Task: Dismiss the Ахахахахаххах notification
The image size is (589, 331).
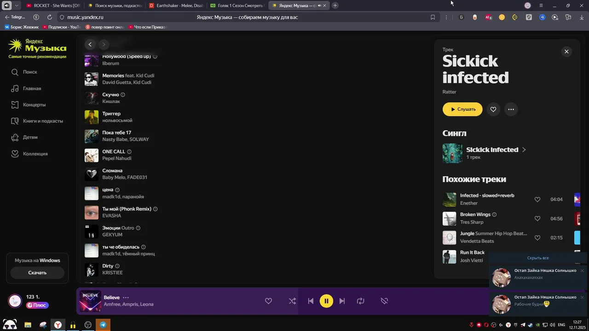Action: click(582, 271)
